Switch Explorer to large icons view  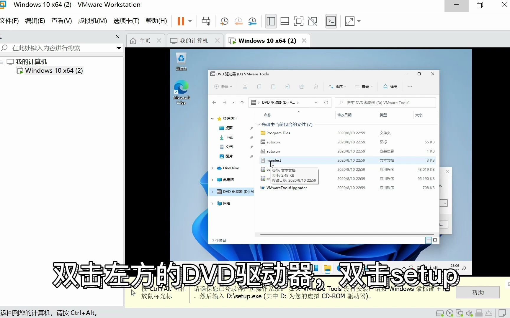point(435,240)
